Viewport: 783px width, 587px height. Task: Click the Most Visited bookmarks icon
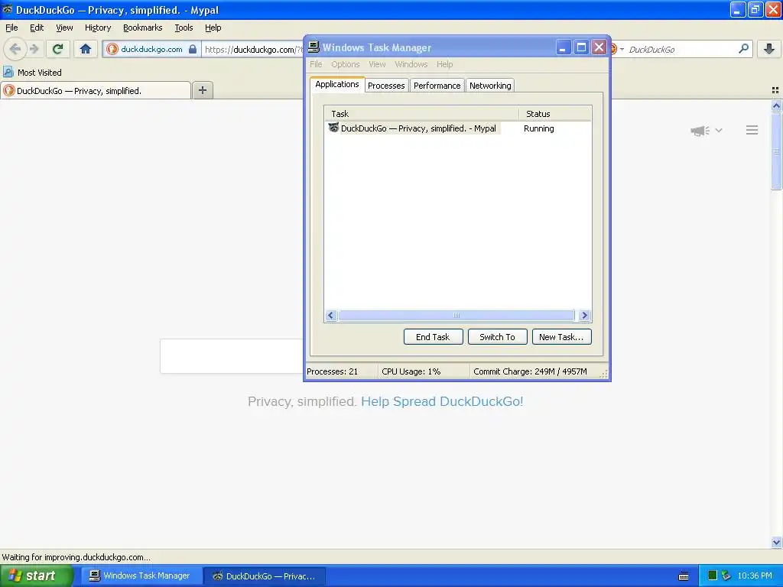point(8,73)
